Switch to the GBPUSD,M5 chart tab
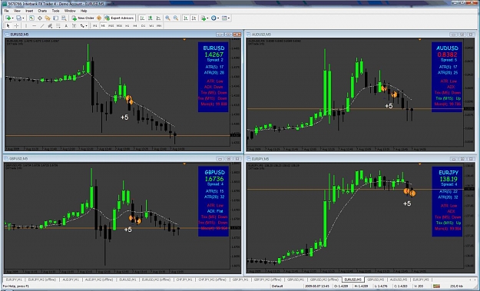The width and height of the screenshot is (480, 291). coord(376,279)
